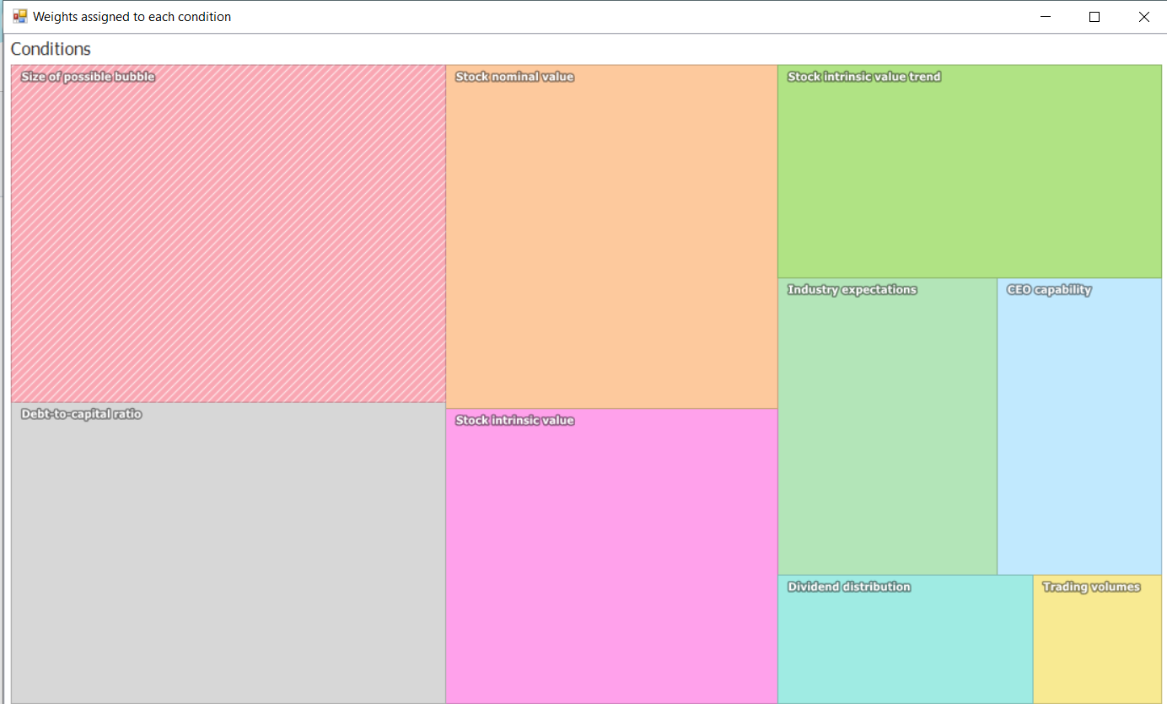The image size is (1167, 704).
Task: Click the window title 'Weights assigned to each condition'
Action: (132, 17)
